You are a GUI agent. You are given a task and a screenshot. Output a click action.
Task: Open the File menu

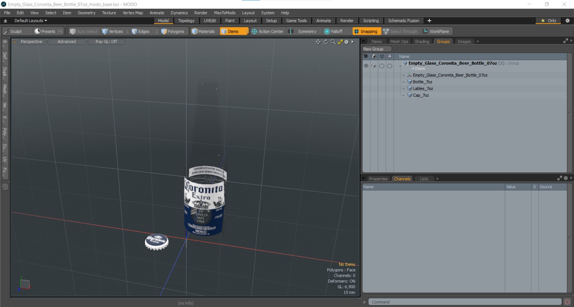tap(7, 13)
